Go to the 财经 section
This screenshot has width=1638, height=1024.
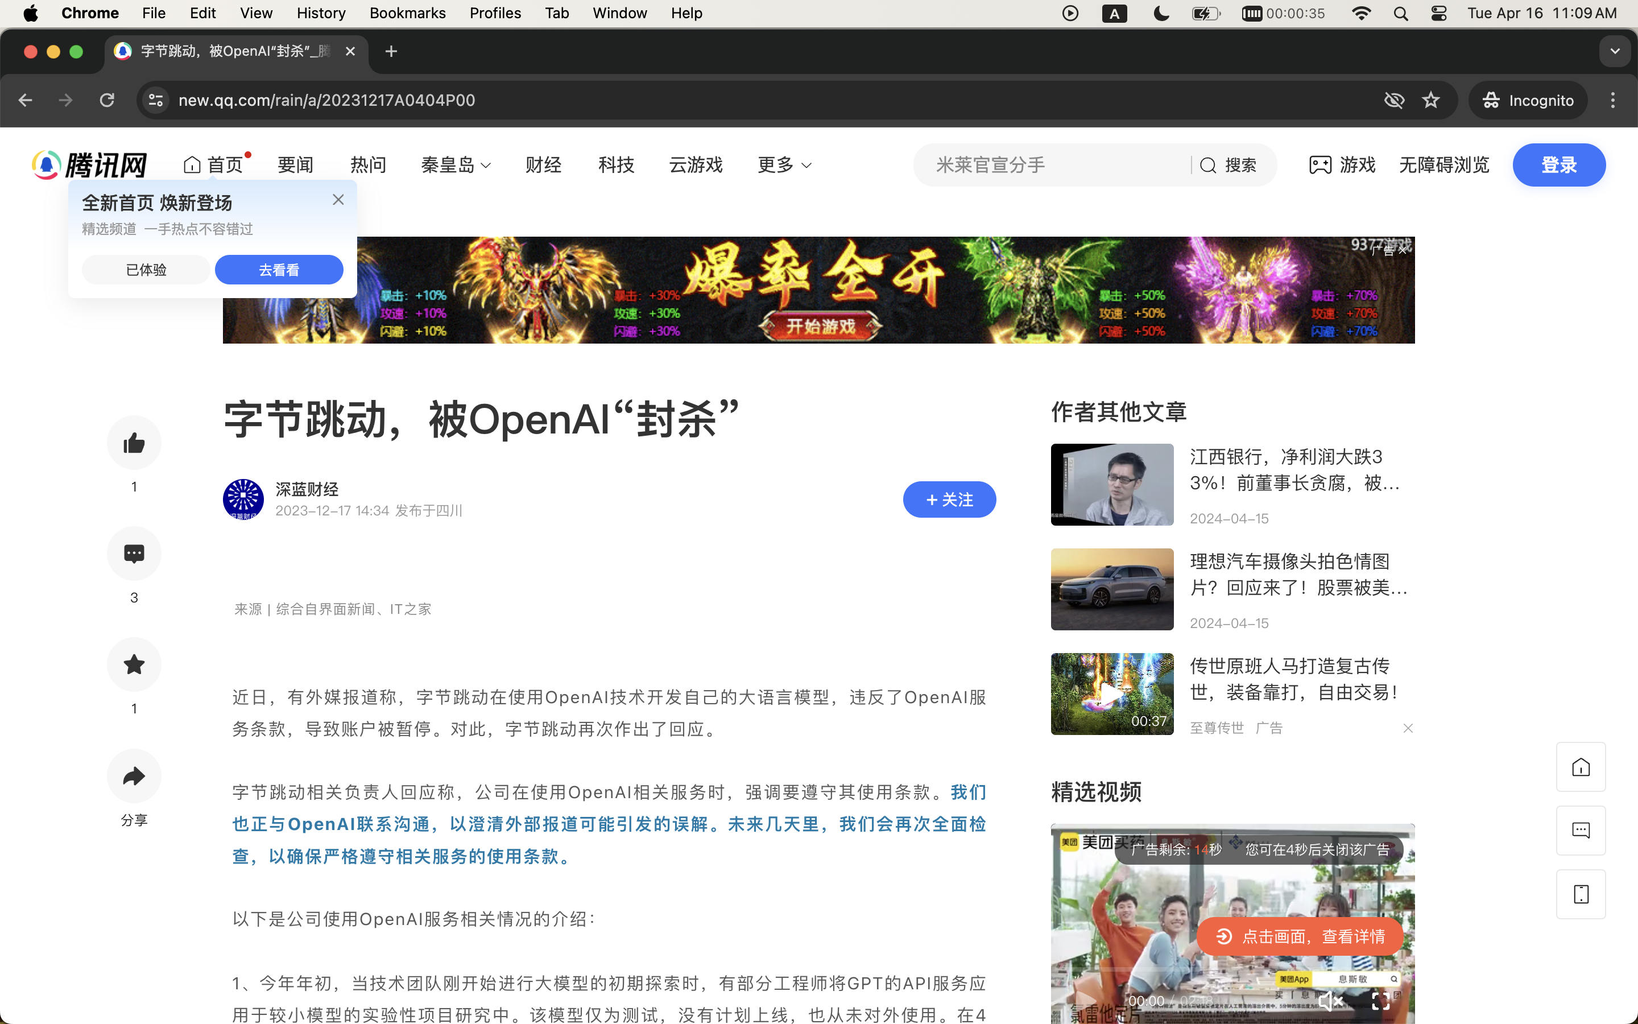coord(543,164)
